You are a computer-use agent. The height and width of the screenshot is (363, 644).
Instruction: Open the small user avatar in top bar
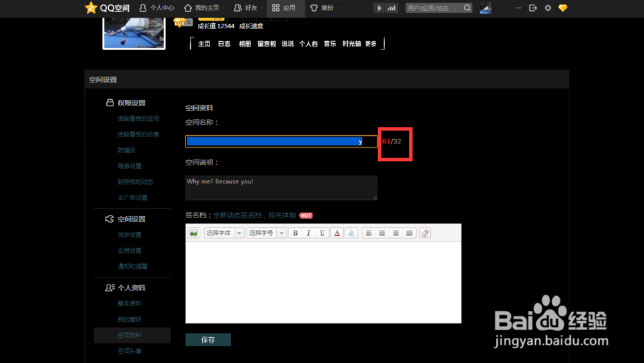(x=486, y=8)
